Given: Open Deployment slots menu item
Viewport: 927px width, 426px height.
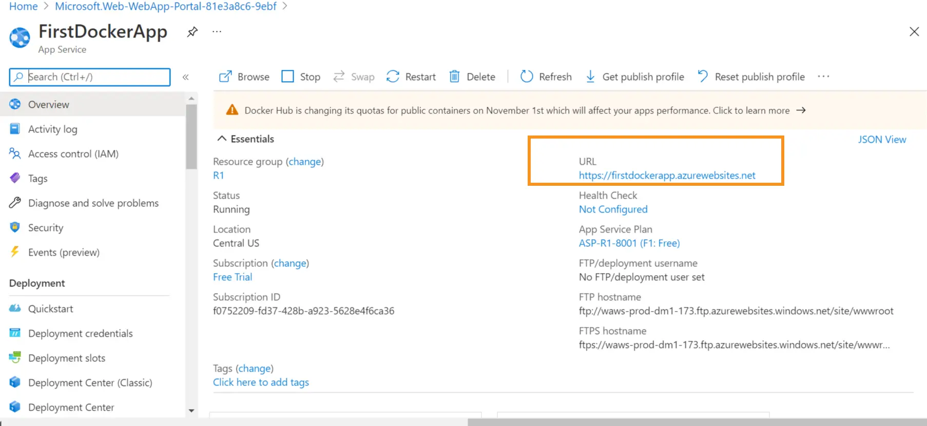Looking at the screenshot, I should pyautogui.click(x=93, y=358).
